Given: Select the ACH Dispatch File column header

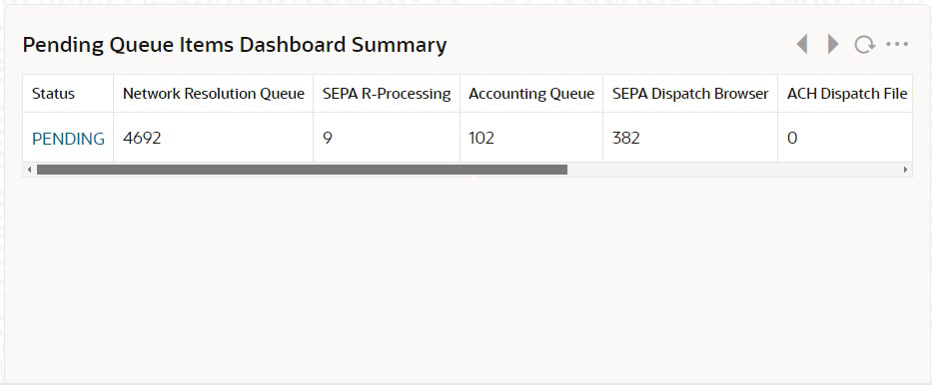Looking at the screenshot, I should pos(845,94).
